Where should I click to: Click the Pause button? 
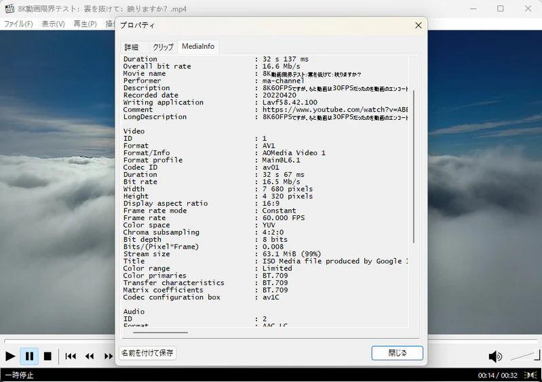pyautogui.click(x=29, y=356)
